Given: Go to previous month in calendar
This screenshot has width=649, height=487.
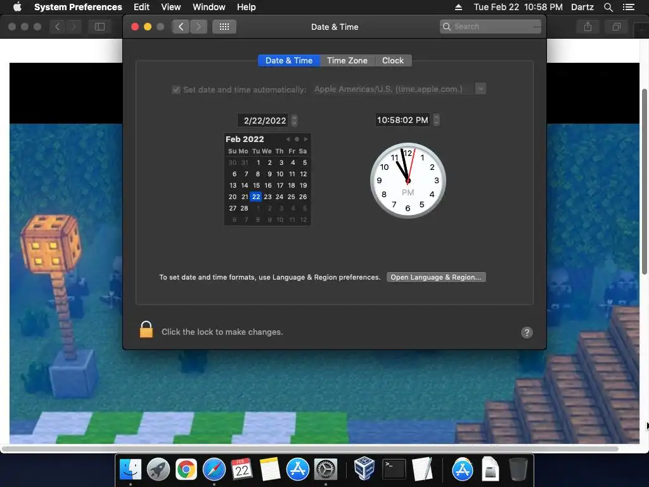Looking at the screenshot, I should pyautogui.click(x=288, y=139).
